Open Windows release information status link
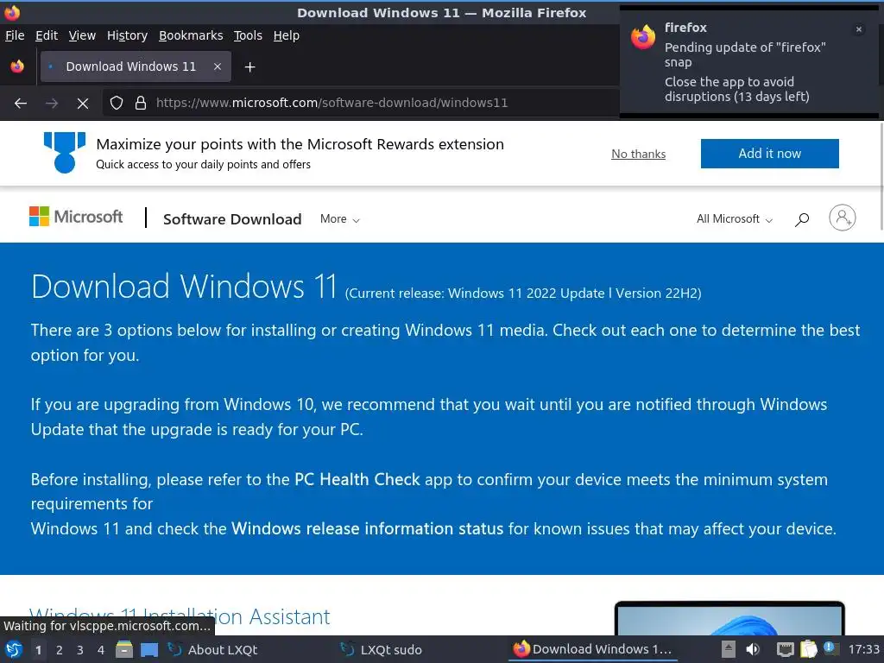The height and width of the screenshot is (663, 884). [367, 529]
